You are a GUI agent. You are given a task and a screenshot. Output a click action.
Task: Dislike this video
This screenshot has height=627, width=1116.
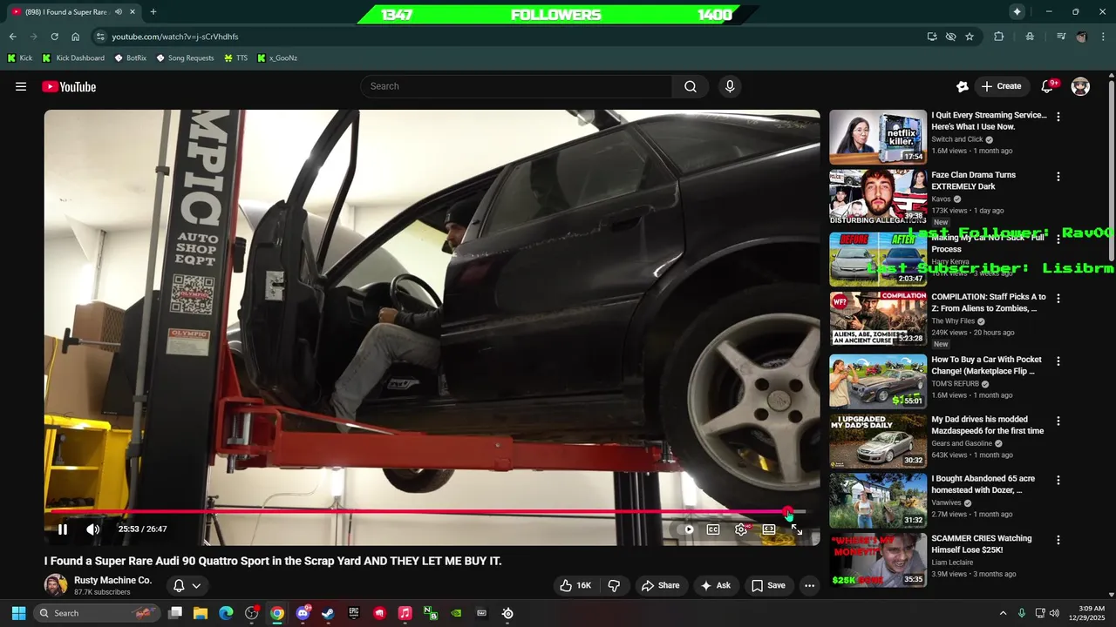[x=614, y=585]
